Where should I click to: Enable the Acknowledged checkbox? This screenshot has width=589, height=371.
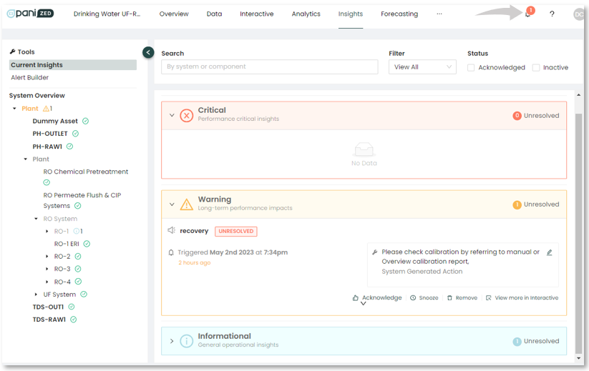coord(471,68)
